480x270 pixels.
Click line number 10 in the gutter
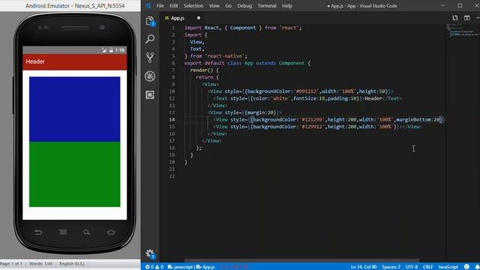point(172,91)
